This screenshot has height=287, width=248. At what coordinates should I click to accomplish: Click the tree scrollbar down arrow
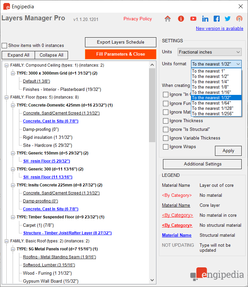pyautogui.click(x=152, y=280)
